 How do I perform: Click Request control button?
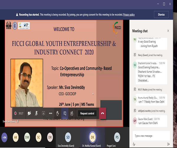87,113
